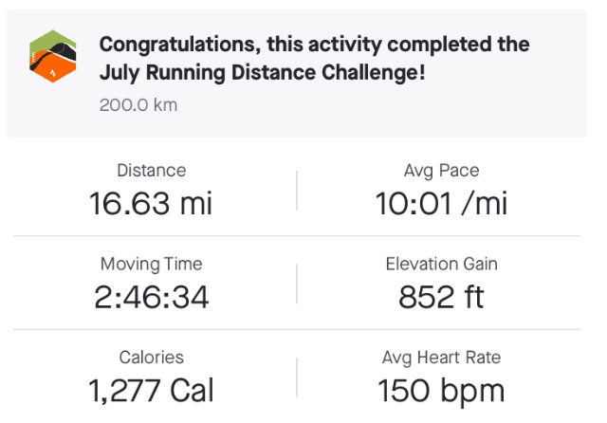Click the Distance label
The image size is (607, 423).
(x=152, y=171)
